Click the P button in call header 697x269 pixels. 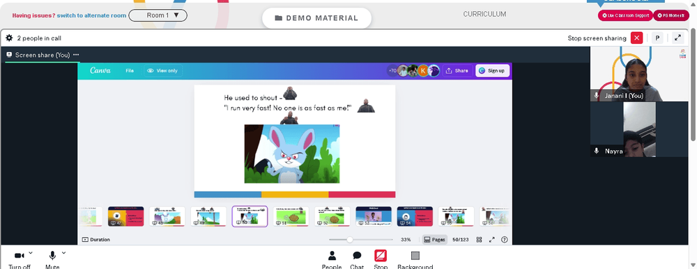[x=657, y=38]
